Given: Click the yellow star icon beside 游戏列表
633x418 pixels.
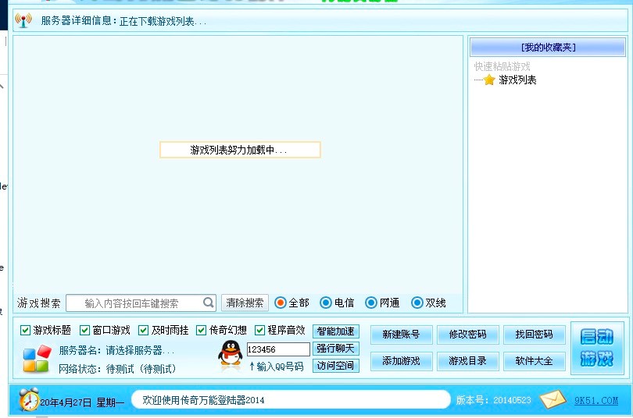Looking at the screenshot, I should pyautogui.click(x=489, y=80).
